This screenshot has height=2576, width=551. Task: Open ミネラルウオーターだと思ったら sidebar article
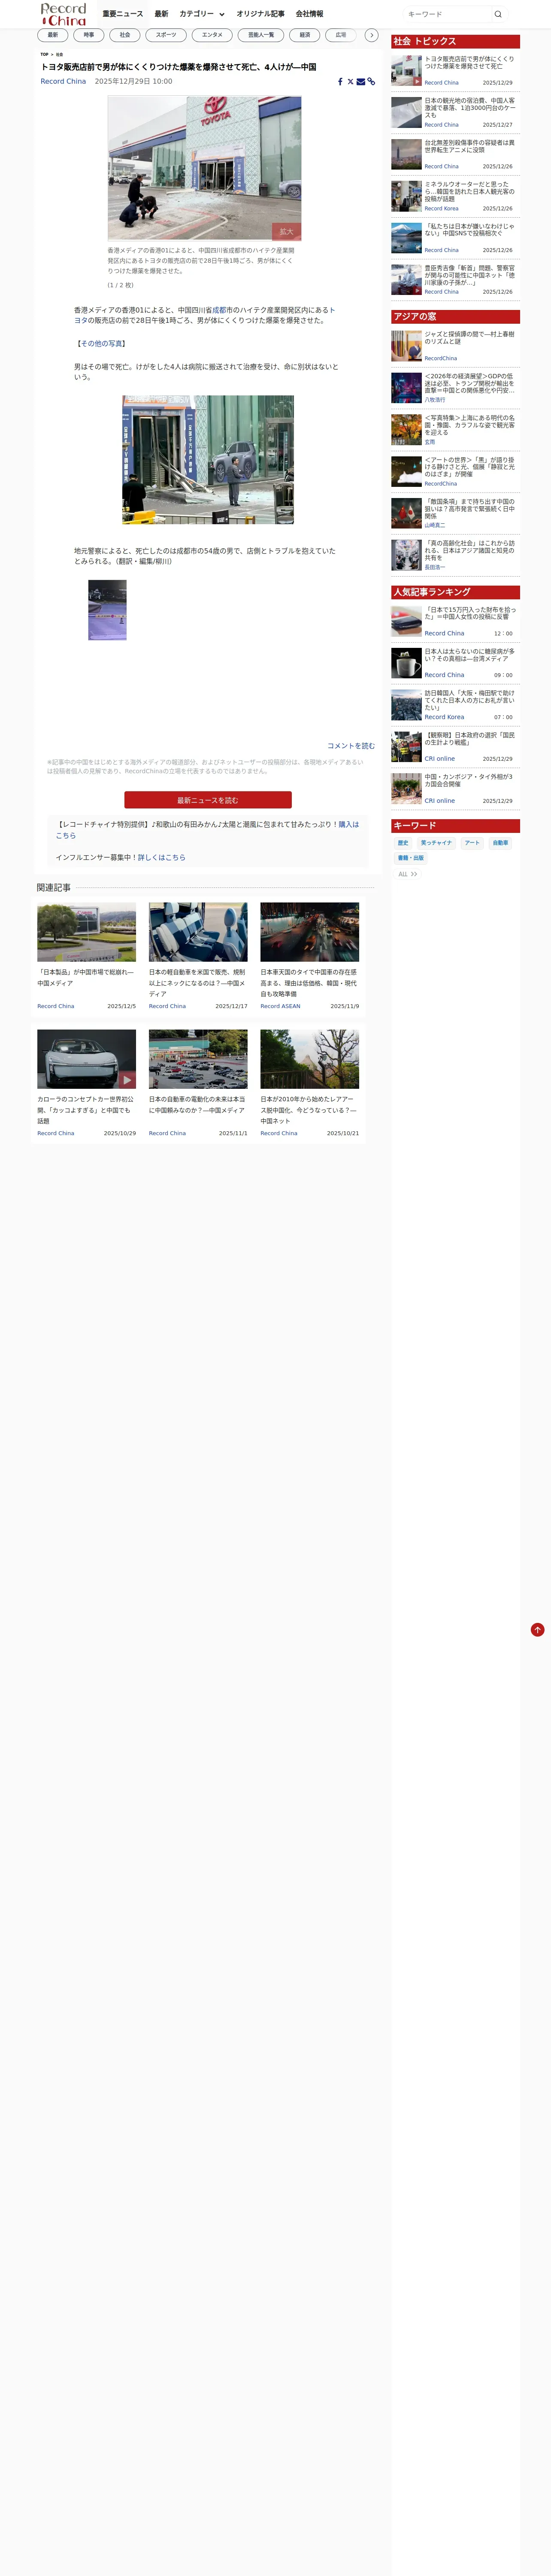(455, 196)
